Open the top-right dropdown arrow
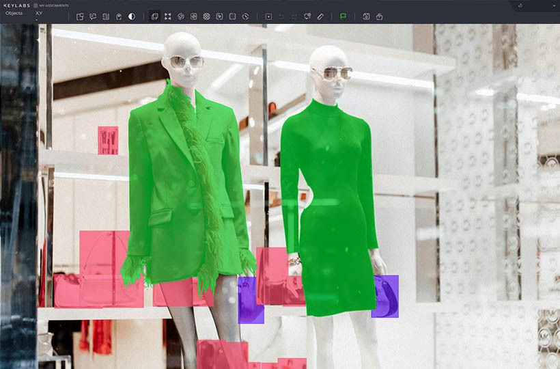This screenshot has width=560, height=369. [x=554, y=5]
